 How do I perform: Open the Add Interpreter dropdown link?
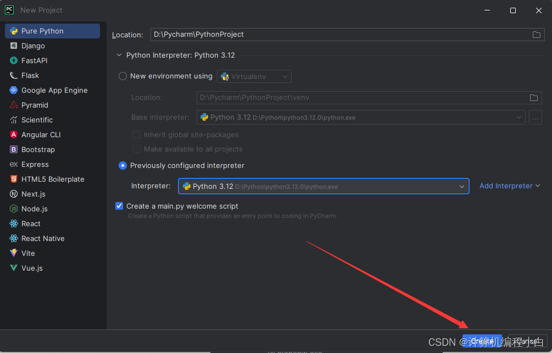coord(509,186)
